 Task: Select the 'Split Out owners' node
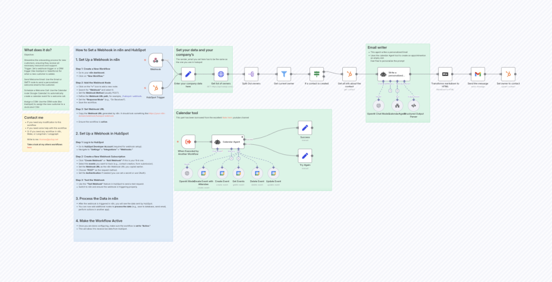click(252, 74)
